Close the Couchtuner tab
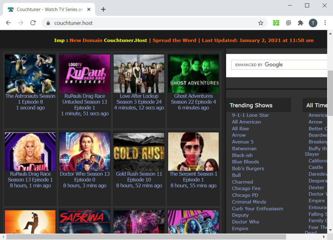This screenshot has height=240, width=333. pyautogui.click(x=89, y=9)
